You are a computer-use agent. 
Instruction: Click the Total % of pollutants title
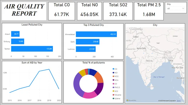click(x=93, y=63)
